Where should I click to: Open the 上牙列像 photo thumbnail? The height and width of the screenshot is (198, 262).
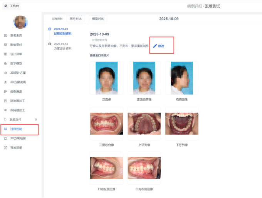[144, 124]
